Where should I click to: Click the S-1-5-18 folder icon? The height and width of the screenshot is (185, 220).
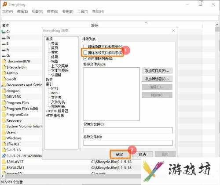4,150
